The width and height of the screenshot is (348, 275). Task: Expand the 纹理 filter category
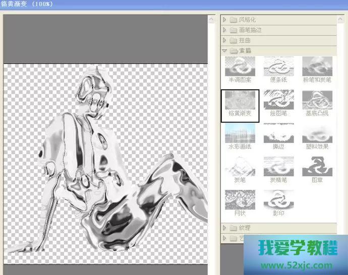click(244, 228)
